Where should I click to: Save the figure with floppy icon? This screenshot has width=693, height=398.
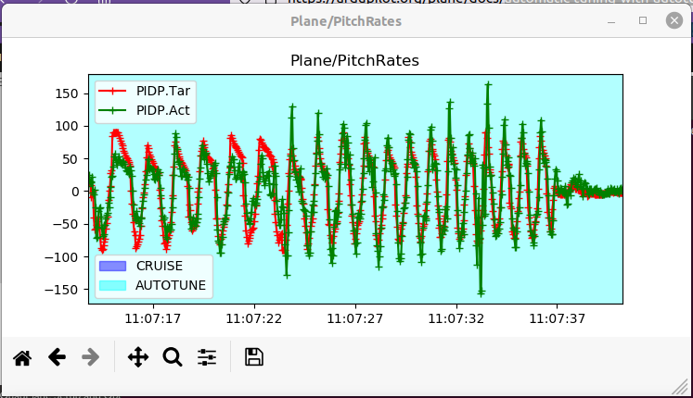254,357
